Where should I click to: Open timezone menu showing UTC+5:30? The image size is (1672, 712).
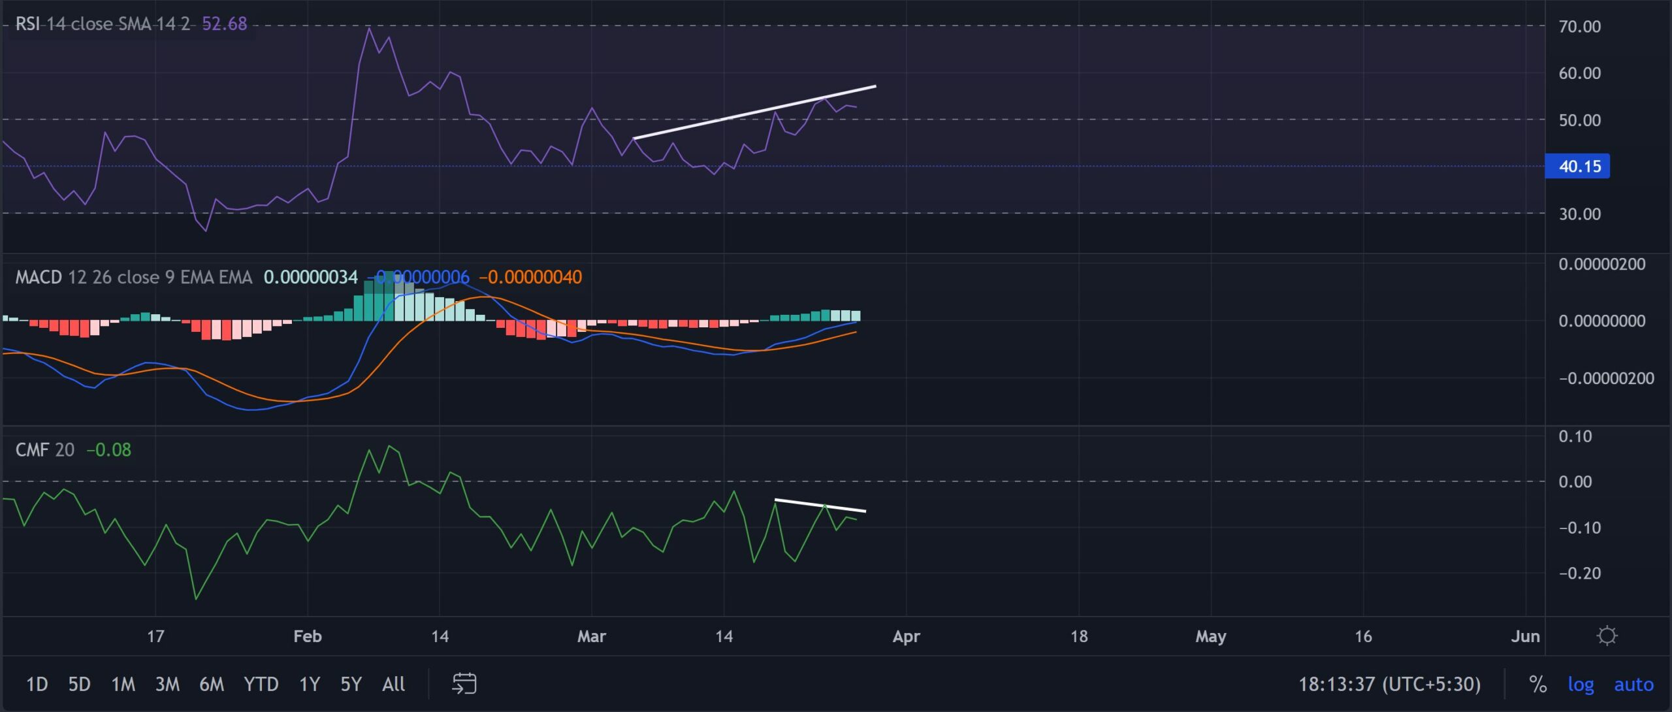coord(1389,684)
